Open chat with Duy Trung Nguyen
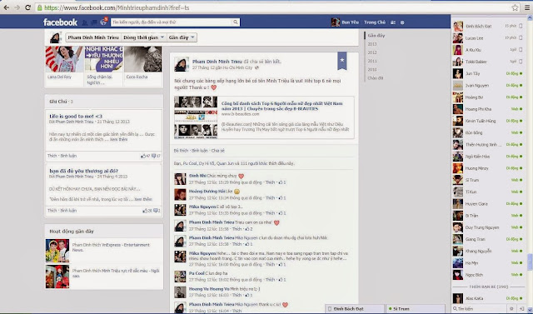This screenshot has height=314, width=533. click(488, 227)
